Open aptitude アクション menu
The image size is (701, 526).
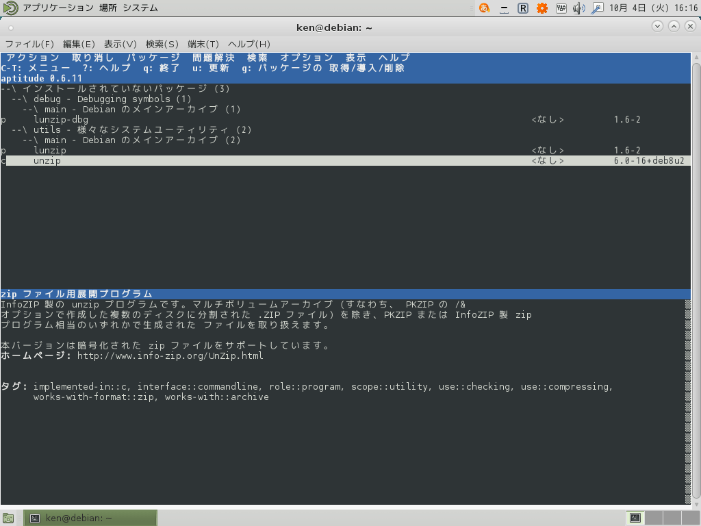pyautogui.click(x=33, y=58)
